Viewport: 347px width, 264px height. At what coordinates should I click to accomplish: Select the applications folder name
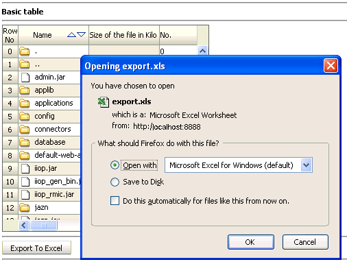tap(53, 104)
